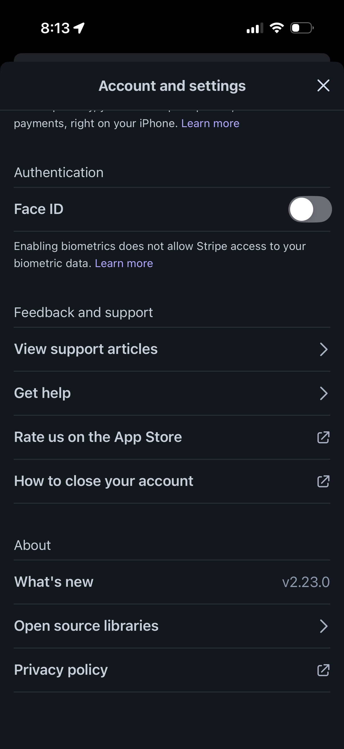Image resolution: width=344 pixels, height=749 pixels.
Task: Select the Authentication section header
Action: (x=59, y=172)
